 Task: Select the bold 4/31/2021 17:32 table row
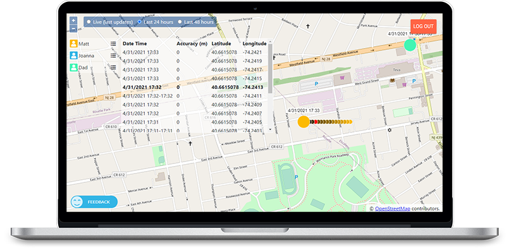(x=195, y=87)
